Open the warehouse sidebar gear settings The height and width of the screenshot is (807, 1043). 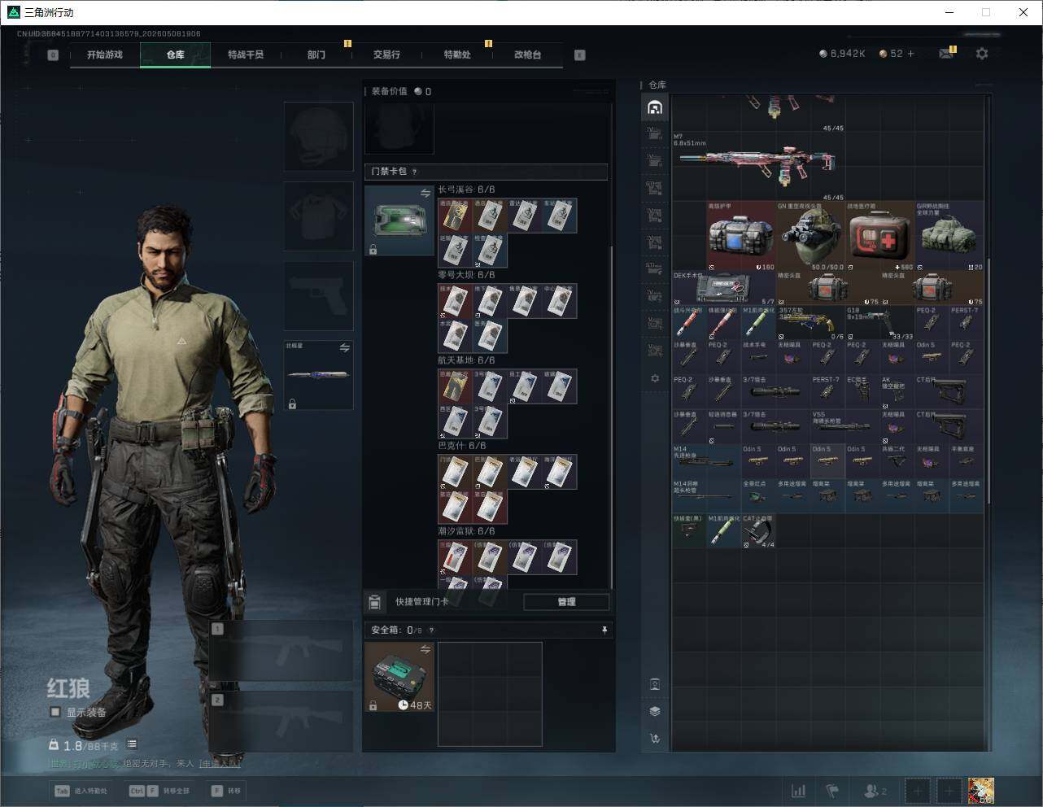coord(655,378)
